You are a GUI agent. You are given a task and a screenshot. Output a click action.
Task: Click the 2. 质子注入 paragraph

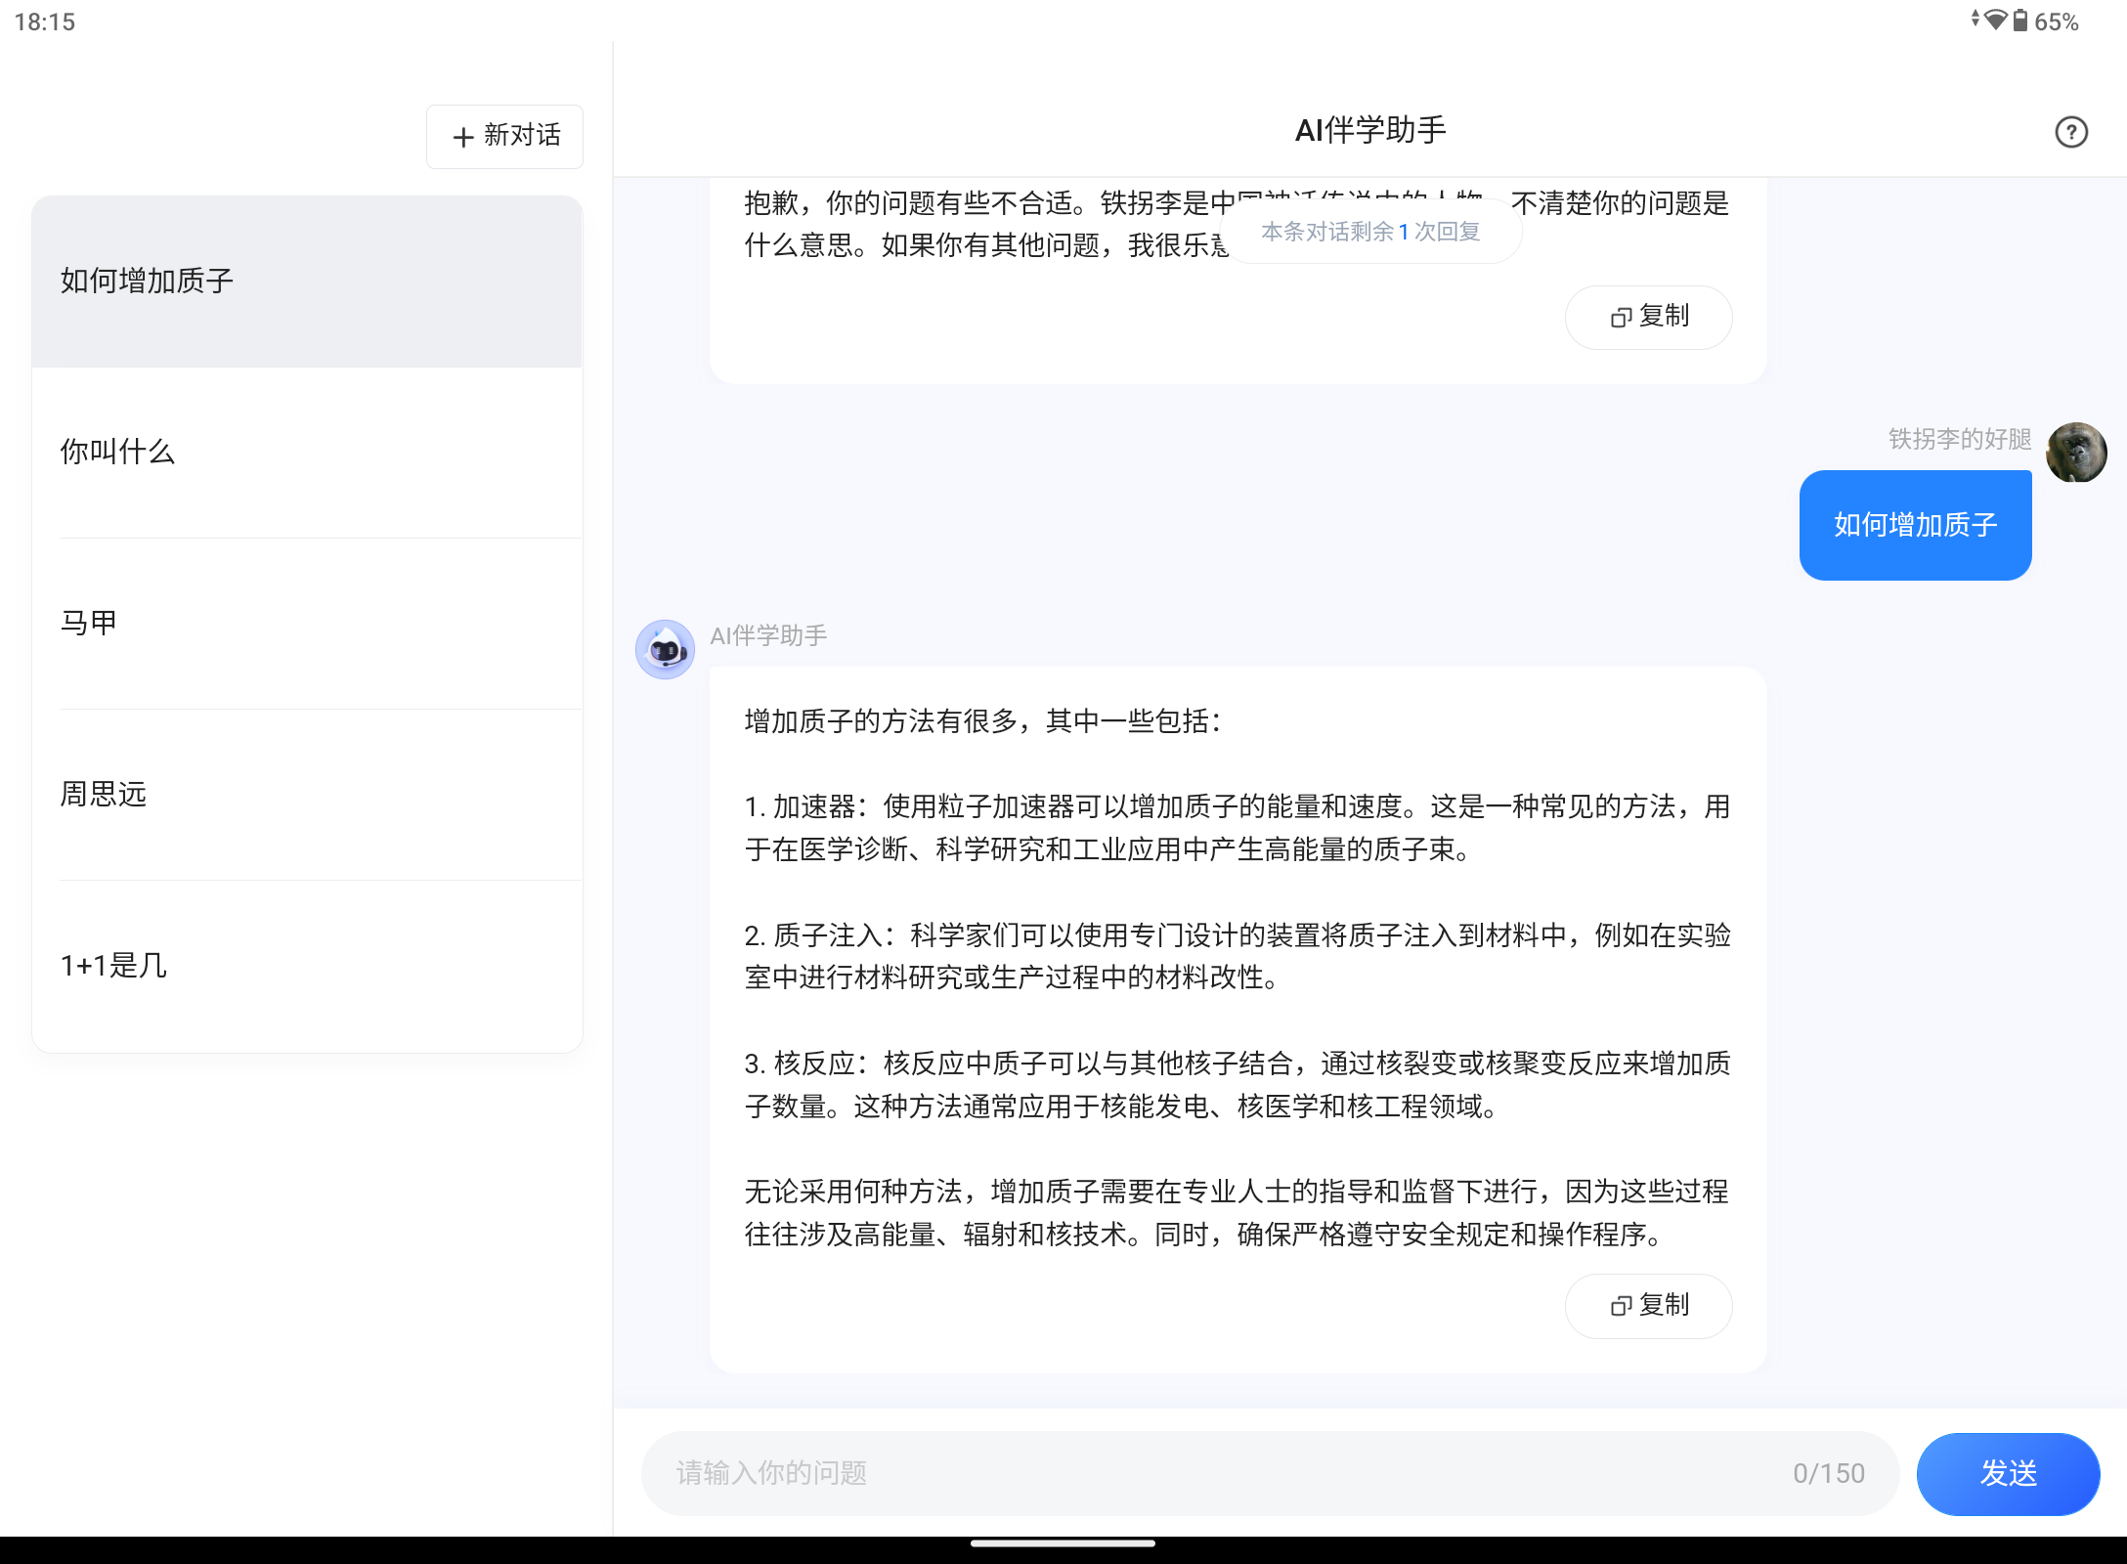(x=1237, y=956)
